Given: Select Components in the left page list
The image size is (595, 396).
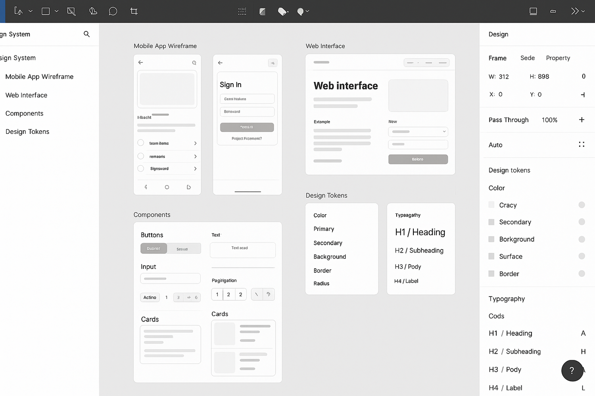Looking at the screenshot, I should click(25, 113).
